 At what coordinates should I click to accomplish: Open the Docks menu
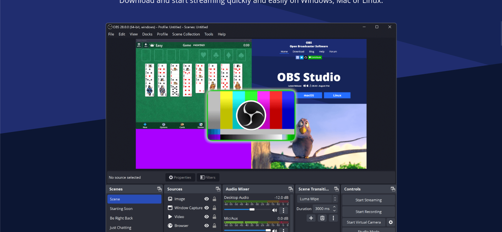coord(147,34)
